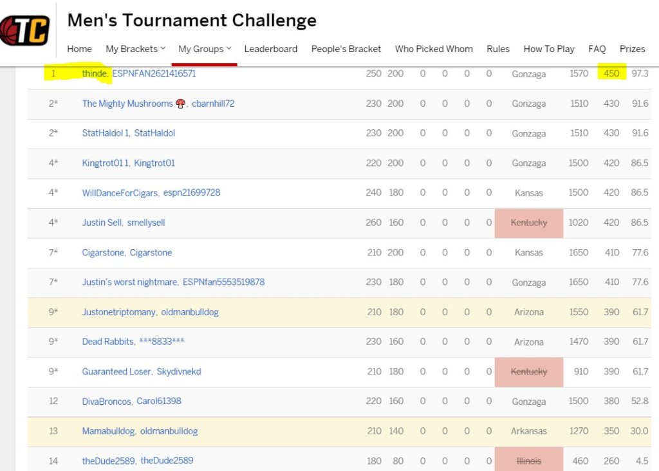Open the Rules page
The height and width of the screenshot is (471, 659).
(x=497, y=49)
